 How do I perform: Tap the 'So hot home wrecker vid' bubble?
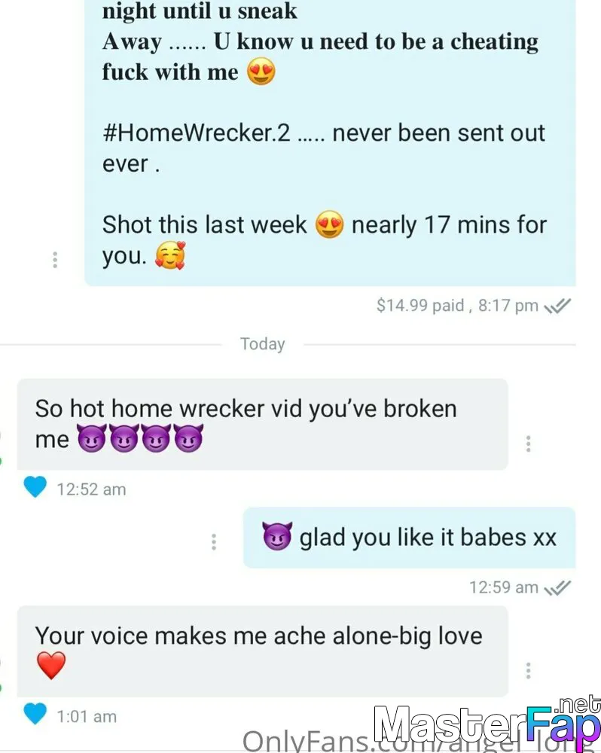coord(262,424)
